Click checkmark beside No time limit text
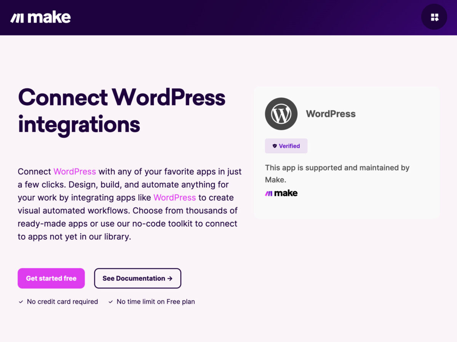Viewport: 457px width, 342px height. (111, 302)
